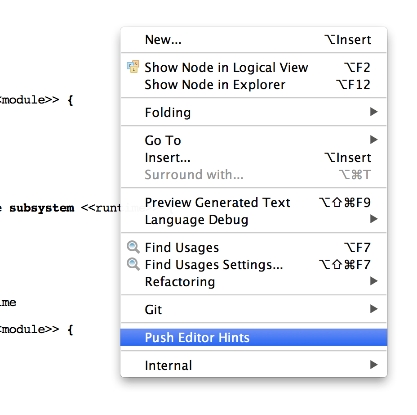Select Show Node in Logical View
The height and width of the screenshot is (415, 417).
coord(226,68)
